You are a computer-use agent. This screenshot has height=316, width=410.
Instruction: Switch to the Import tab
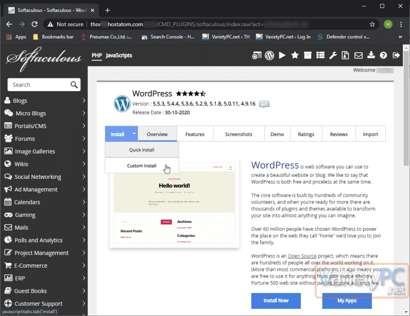[x=370, y=134]
